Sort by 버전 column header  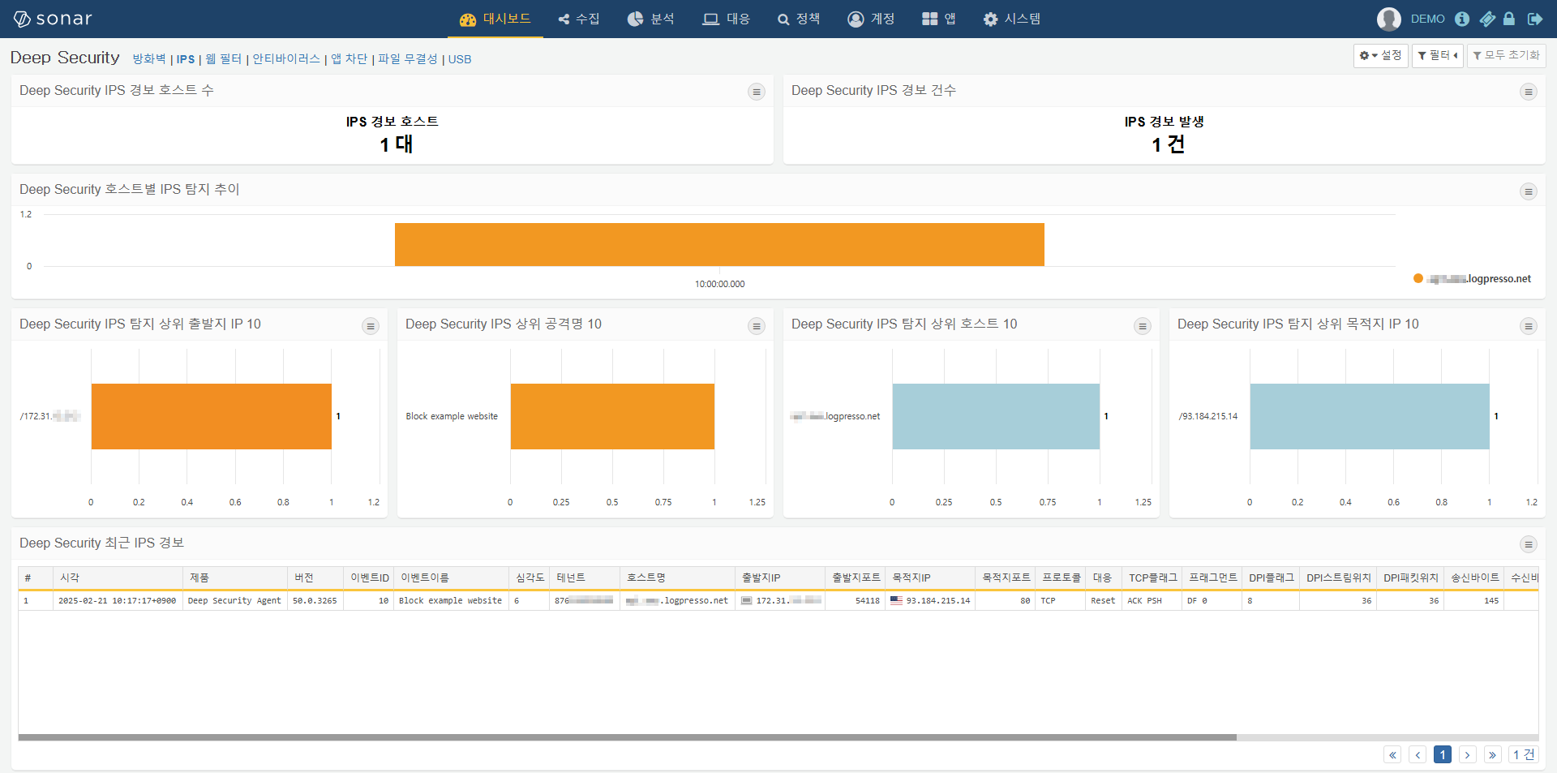(315, 578)
